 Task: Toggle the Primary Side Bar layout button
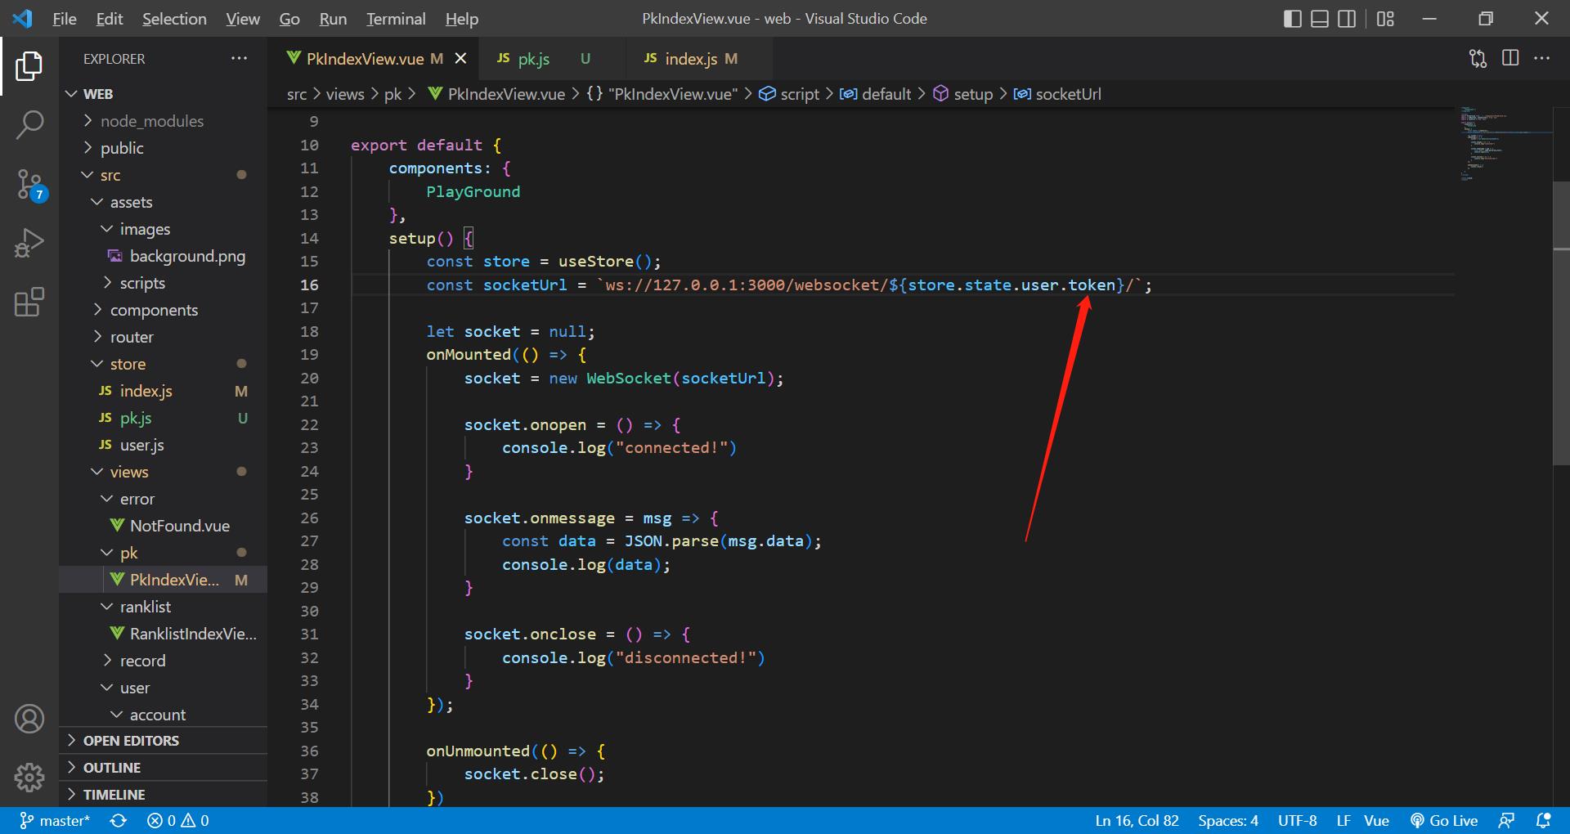point(1293,19)
